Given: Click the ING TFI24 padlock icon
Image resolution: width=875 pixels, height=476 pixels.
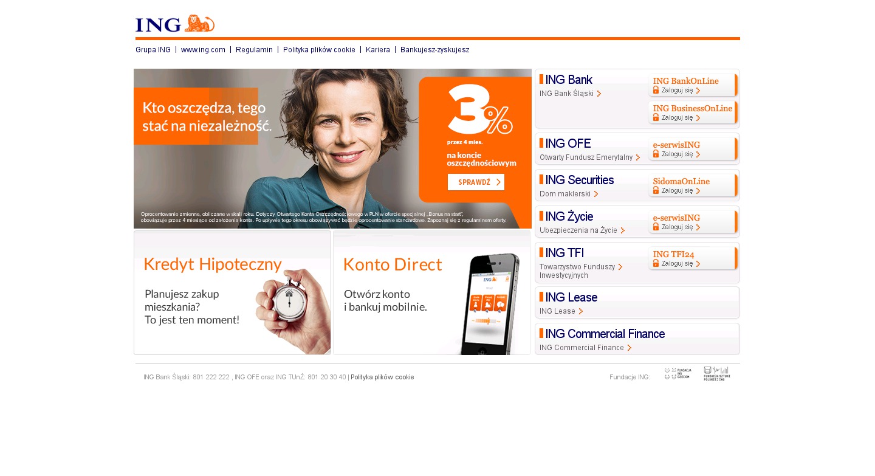Looking at the screenshot, I should point(656,263).
